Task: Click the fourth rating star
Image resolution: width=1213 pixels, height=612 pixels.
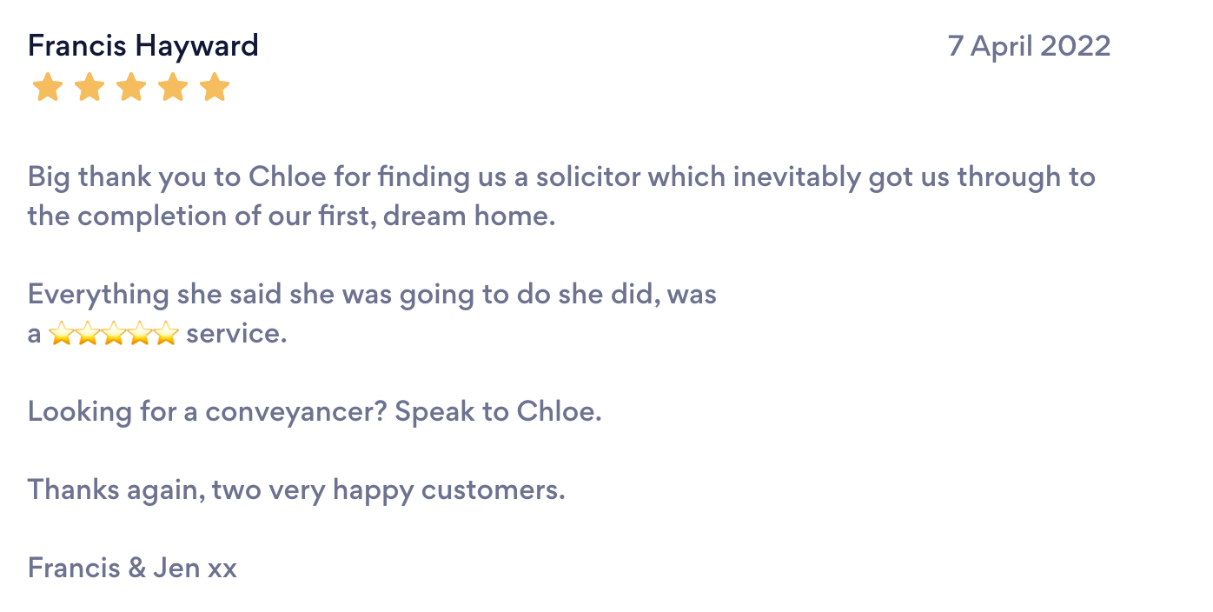Action: point(173,88)
